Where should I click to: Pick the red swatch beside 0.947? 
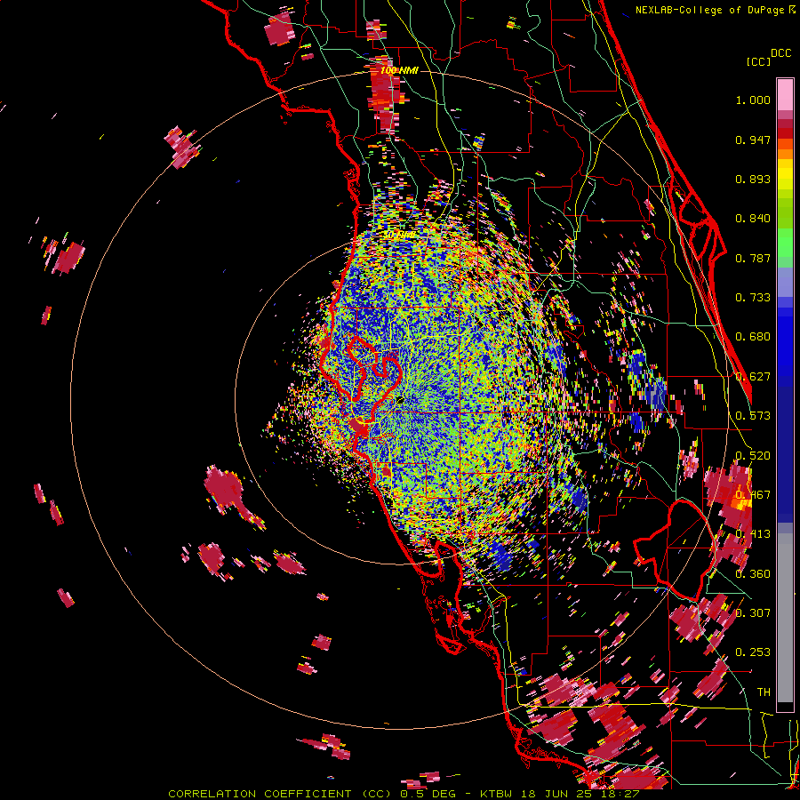click(785, 133)
